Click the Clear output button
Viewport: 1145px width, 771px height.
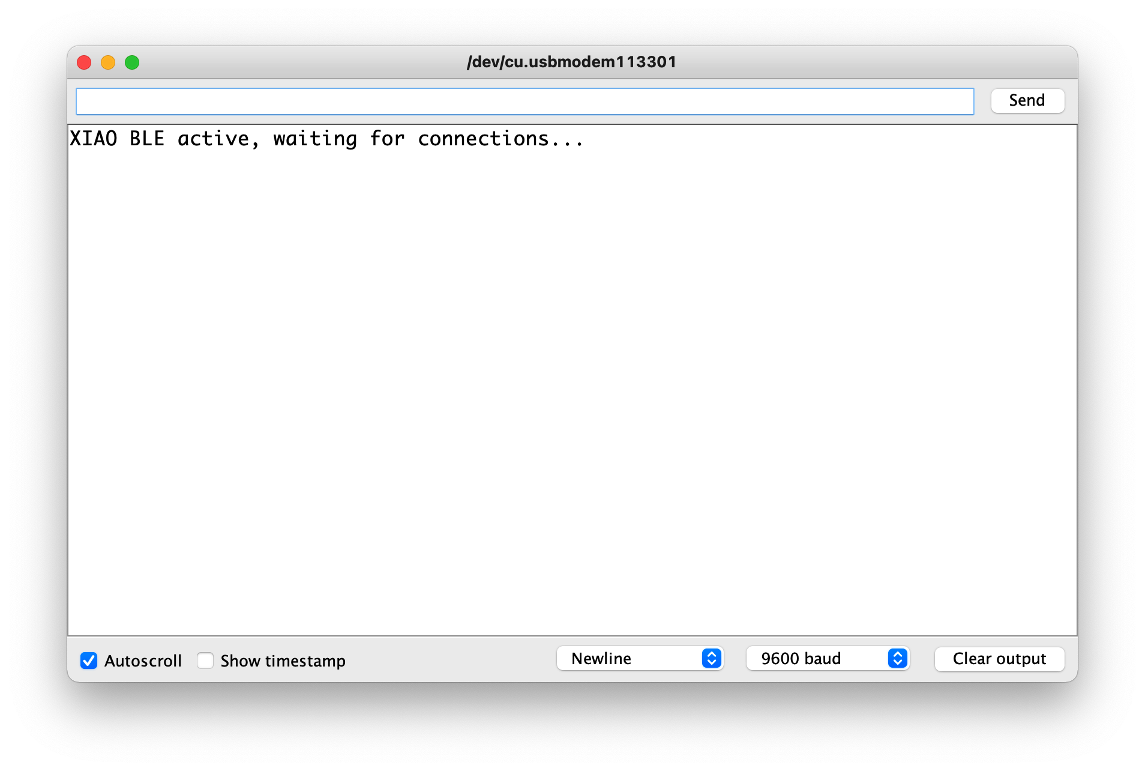pyautogui.click(x=999, y=659)
